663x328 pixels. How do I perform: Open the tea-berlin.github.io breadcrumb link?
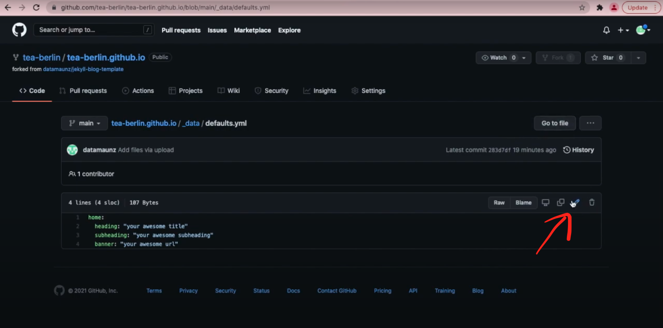(144, 123)
